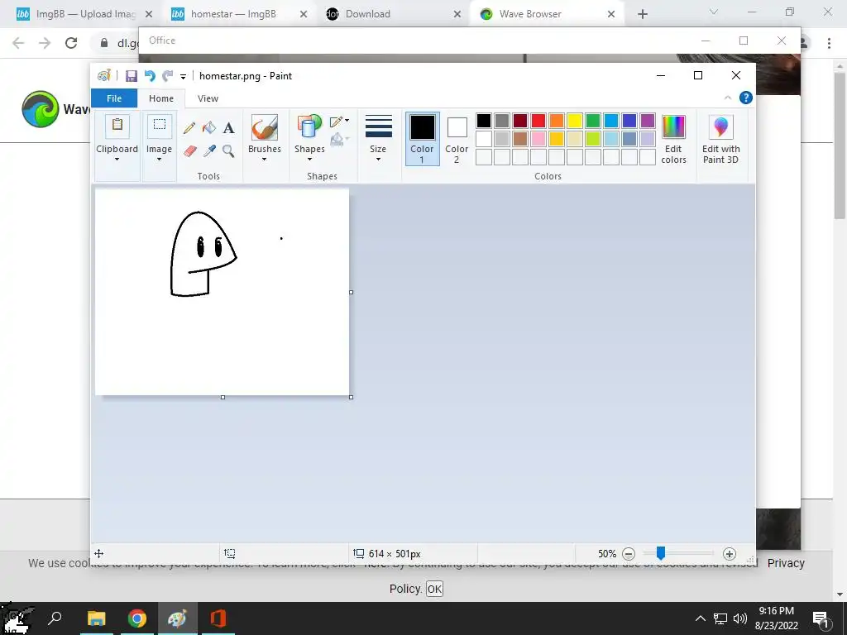
Task: Expand the Clipboard dropdown arrow
Action: (x=117, y=160)
